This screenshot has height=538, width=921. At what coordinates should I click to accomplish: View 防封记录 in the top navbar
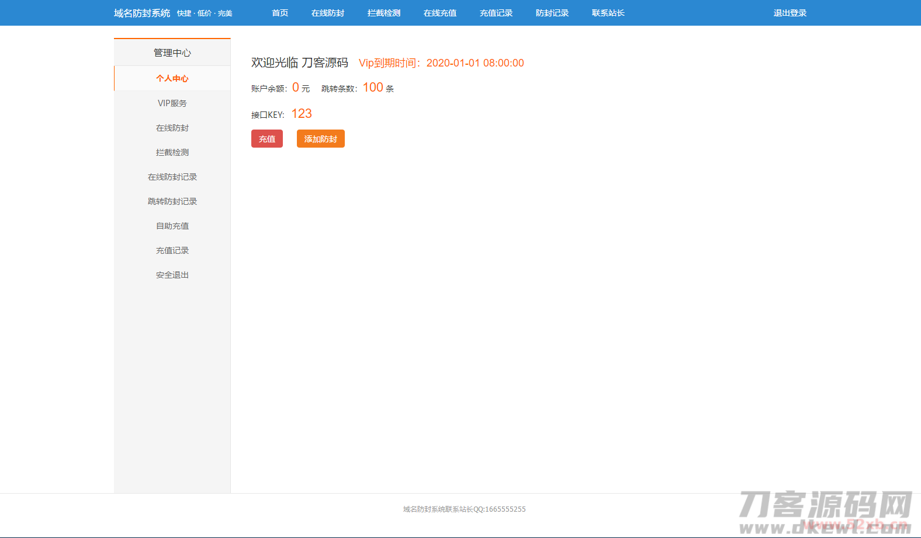pyautogui.click(x=552, y=13)
